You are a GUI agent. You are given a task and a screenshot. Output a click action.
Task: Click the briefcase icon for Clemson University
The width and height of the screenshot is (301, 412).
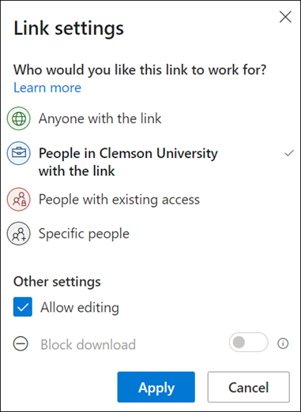click(18, 153)
